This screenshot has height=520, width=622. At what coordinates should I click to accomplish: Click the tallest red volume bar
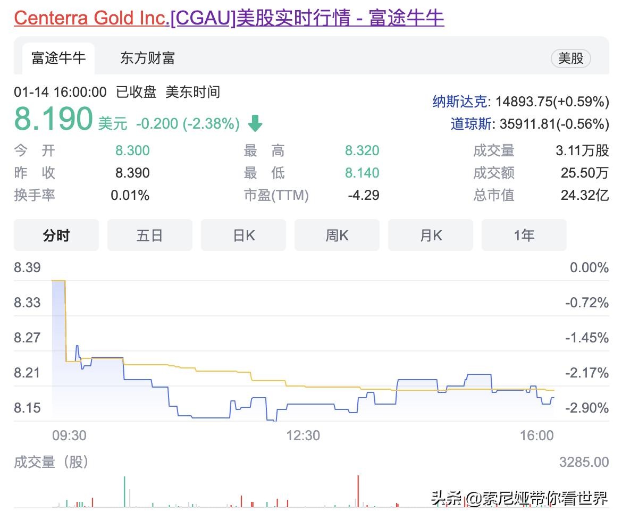click(358, 491)
